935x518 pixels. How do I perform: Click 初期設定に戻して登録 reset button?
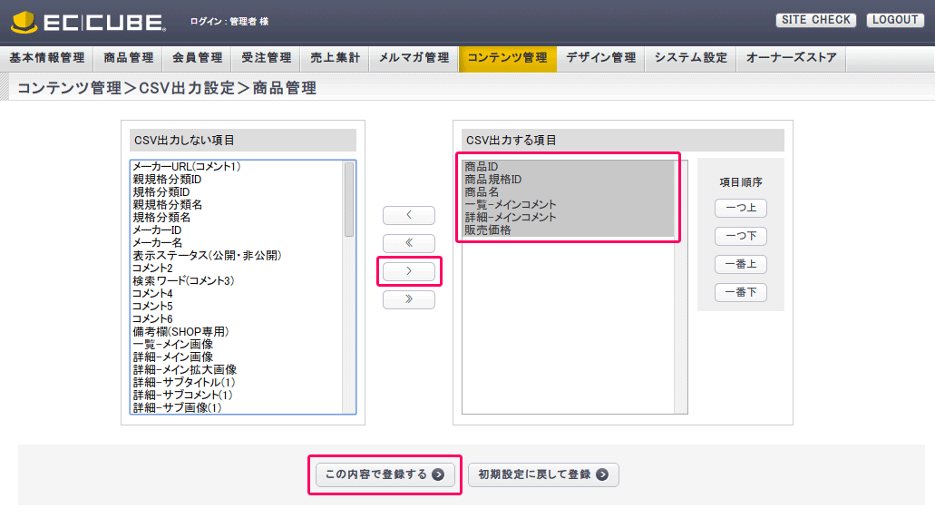(x=543, y=474)
